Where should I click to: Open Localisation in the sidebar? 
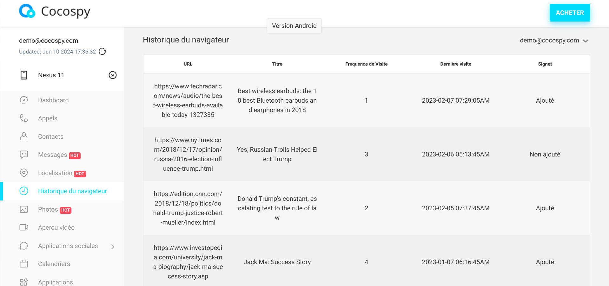point(55,173)
